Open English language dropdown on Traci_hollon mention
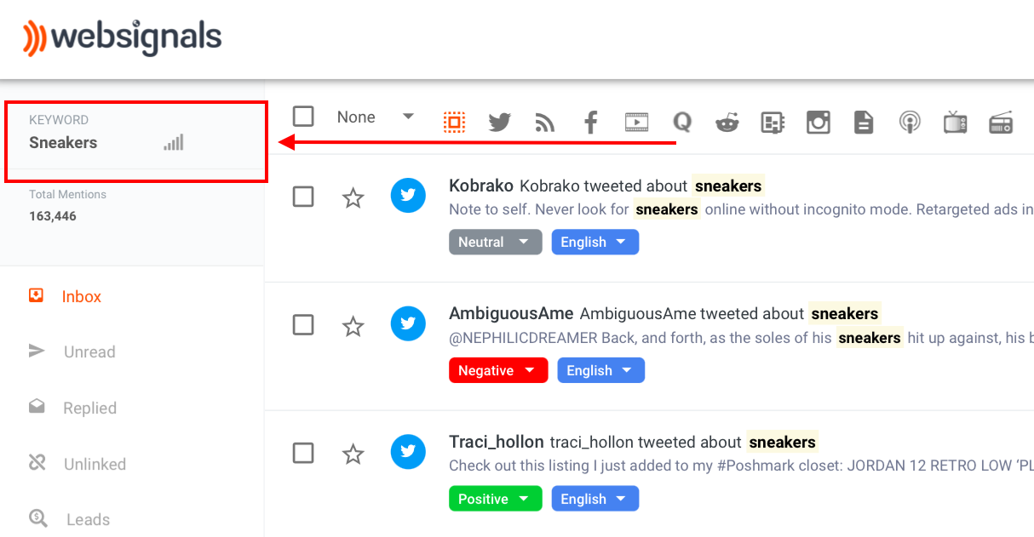The image size is (1034, 537). tap(595, 499)
